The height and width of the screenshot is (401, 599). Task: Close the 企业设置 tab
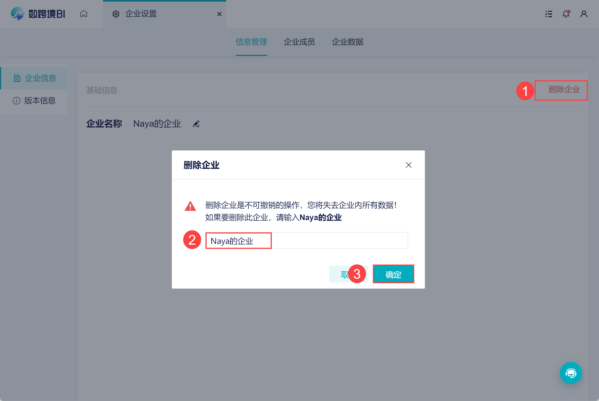coord(219,14)
